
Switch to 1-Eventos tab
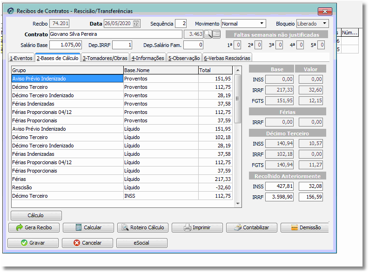tap(21, 58)
